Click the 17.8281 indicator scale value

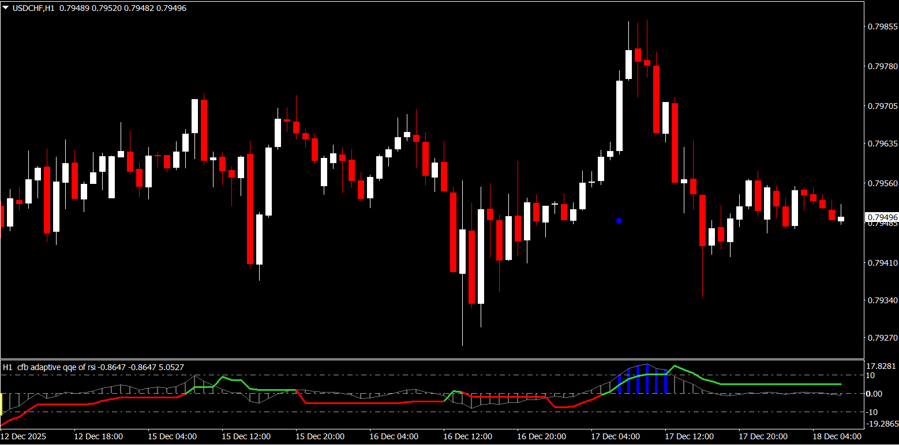[x=881, y=366]
